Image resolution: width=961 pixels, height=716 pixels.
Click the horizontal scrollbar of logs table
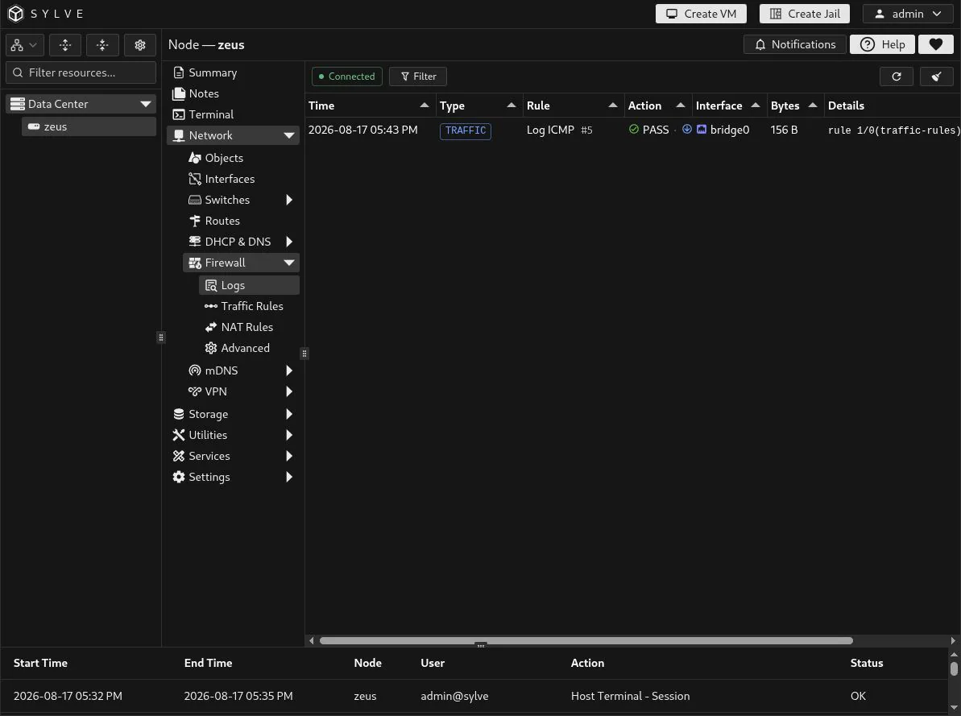point(586,640)
